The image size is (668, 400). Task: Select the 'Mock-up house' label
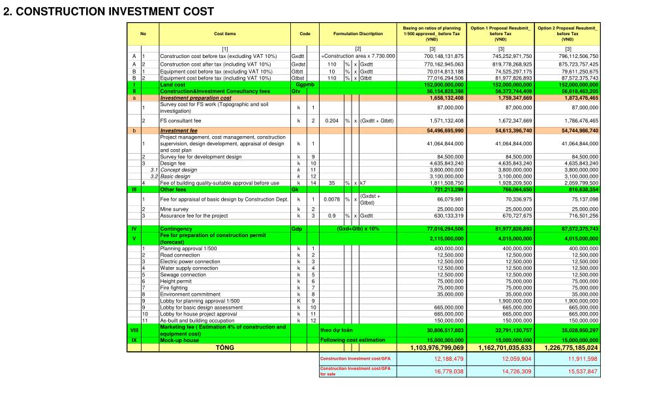pyautogui.click(x=179, y=341)
